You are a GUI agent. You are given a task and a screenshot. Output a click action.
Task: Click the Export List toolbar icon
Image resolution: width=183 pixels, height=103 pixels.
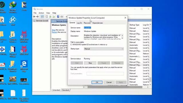coord(54,17)
